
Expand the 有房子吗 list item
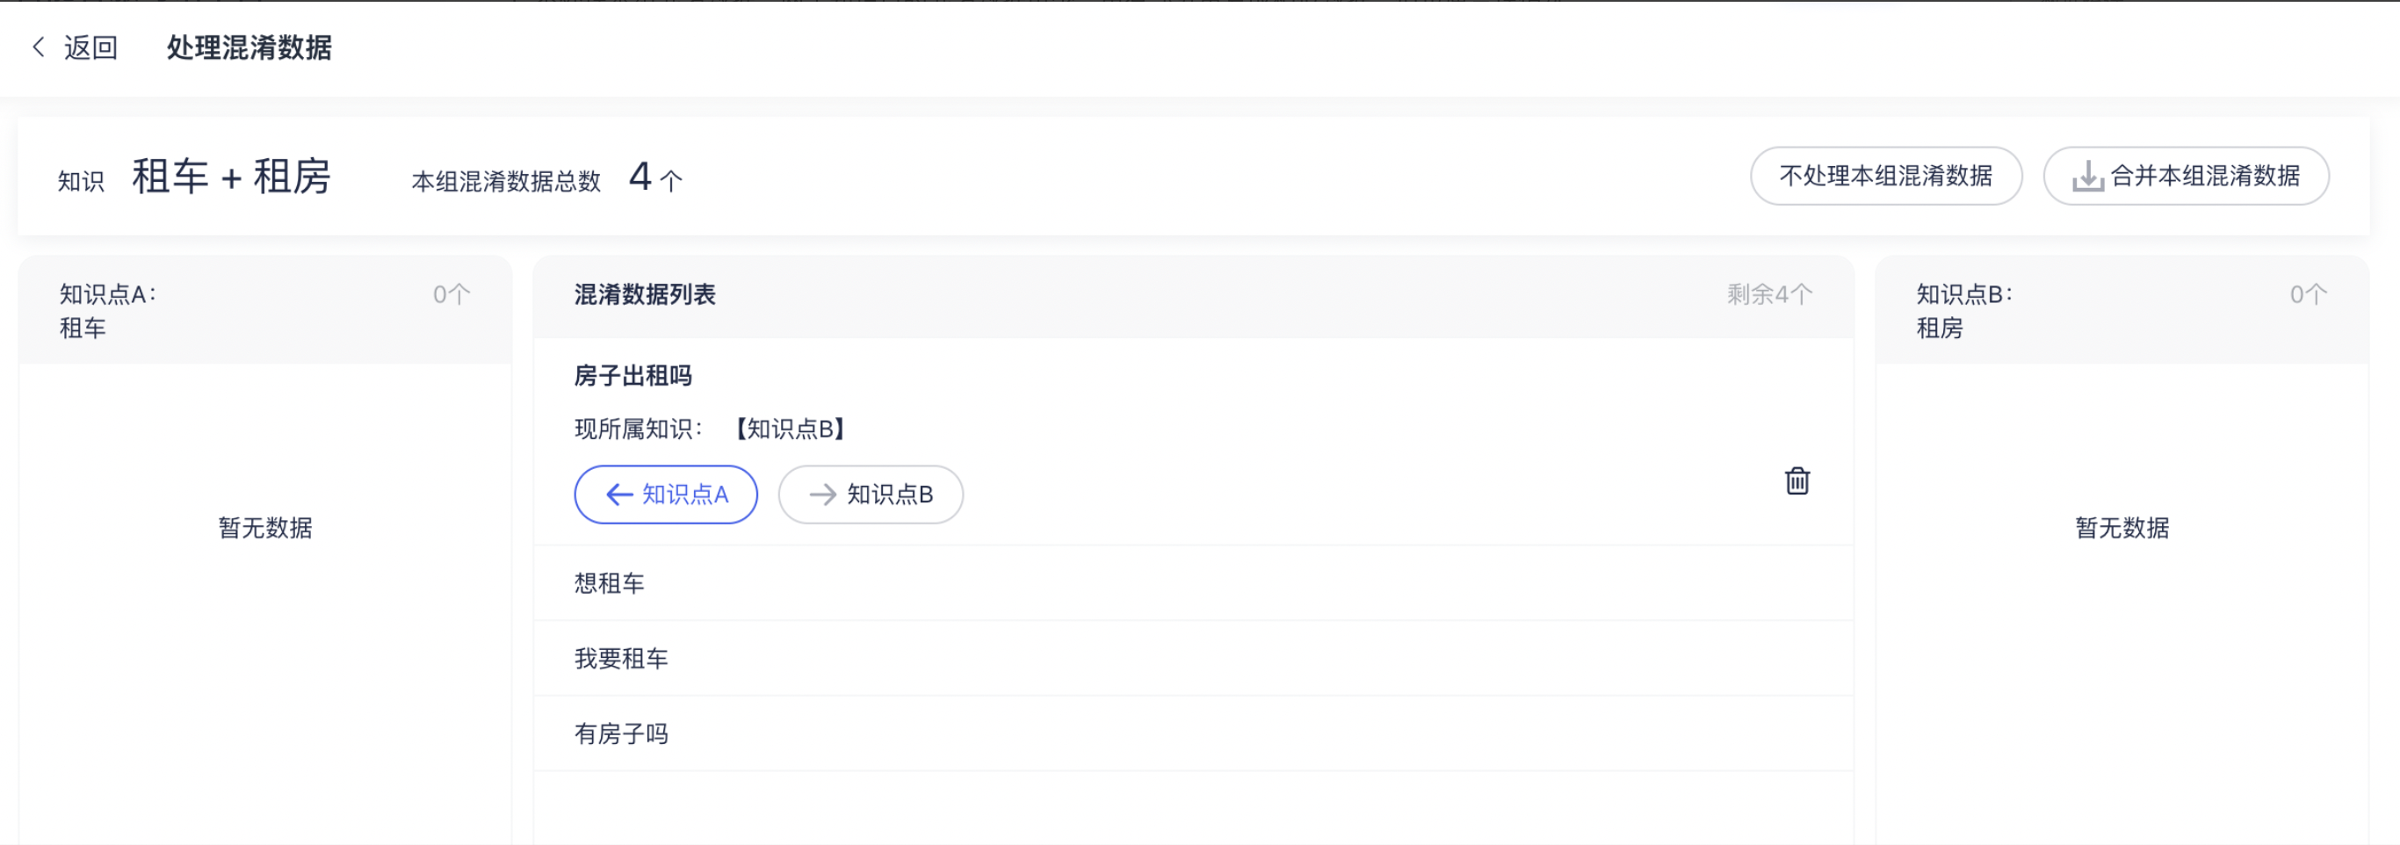coord(1193,734)
